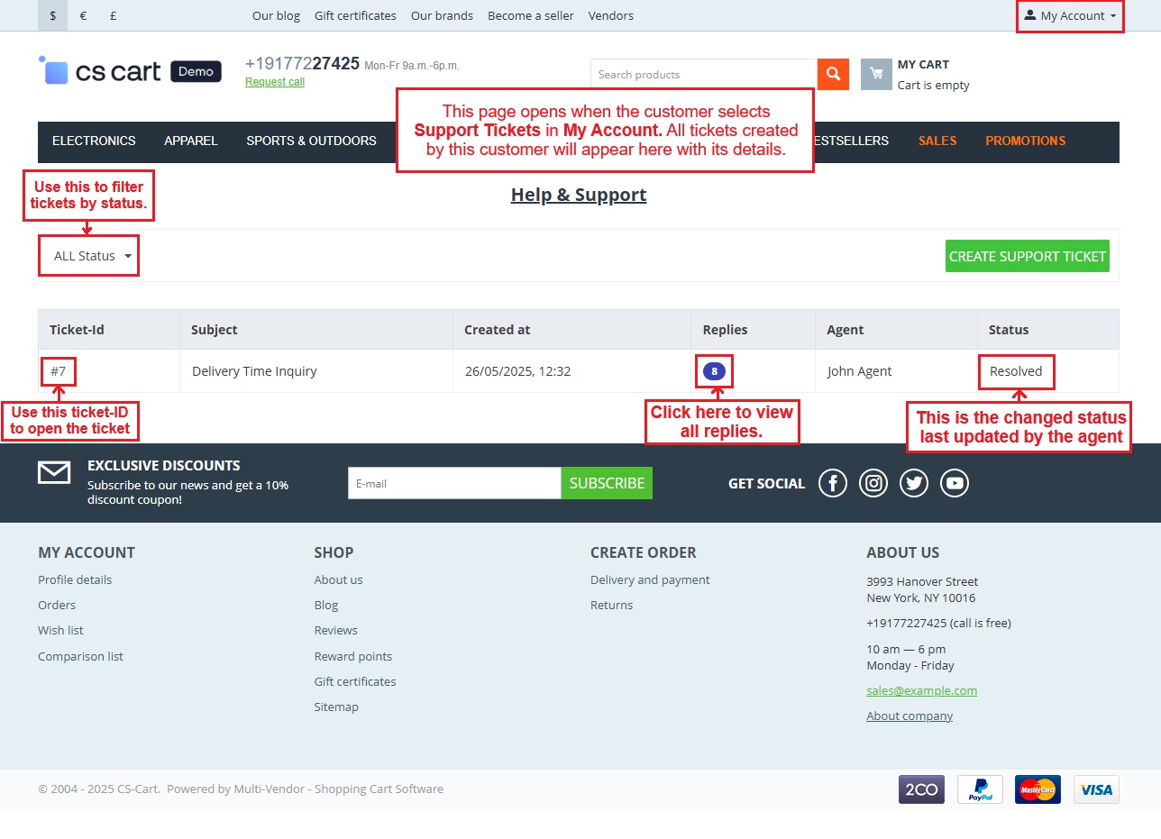This screenshot has height=839, width=1161.
Task: Click Create Support Ticket button
Action: (1027, 256)
